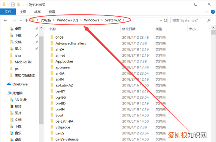This screenshot has height=142, width=216.
Task: Click 此电脑 in the address bar
Action: pos(46,20)
